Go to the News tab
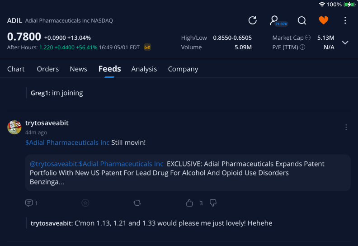Viewport: 358px width, 246px height. click(78, 69)
